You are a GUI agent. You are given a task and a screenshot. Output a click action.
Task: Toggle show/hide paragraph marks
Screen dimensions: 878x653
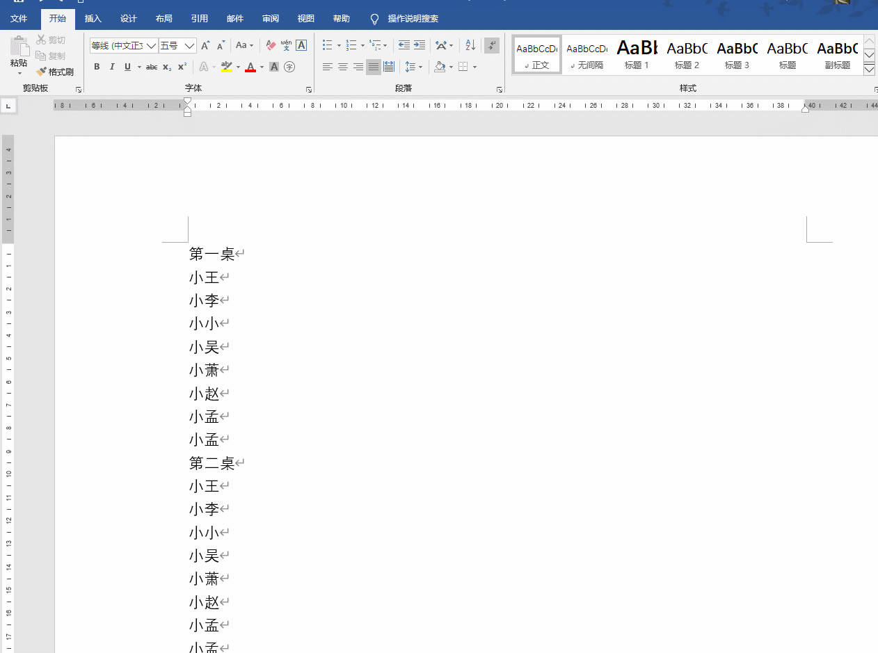(x=492, y=46)
